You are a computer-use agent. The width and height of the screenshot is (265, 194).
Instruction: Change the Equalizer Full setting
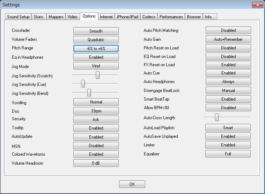pos(228,154)
